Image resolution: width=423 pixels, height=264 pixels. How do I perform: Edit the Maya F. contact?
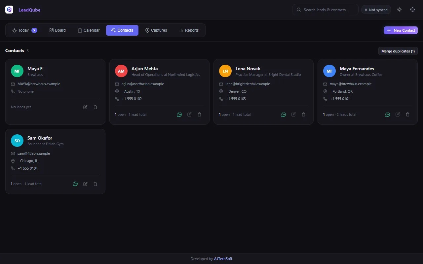(86, 107)
